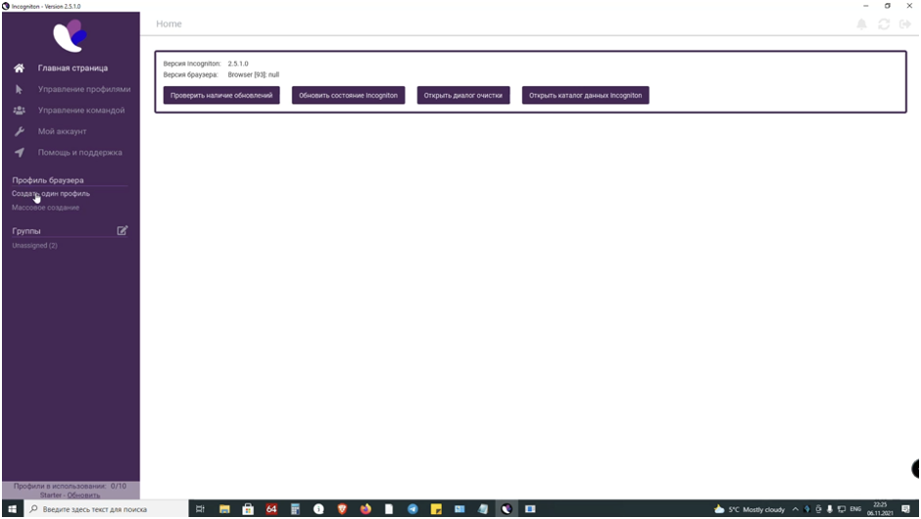Open Firefox from the taskbar
The image size is (921, 519).
tap(365, 509)
